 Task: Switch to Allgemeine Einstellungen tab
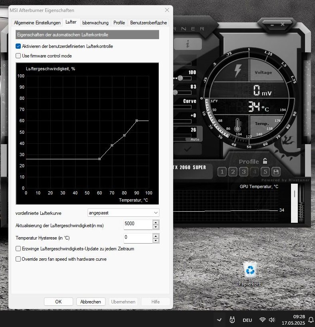[37, 23]
